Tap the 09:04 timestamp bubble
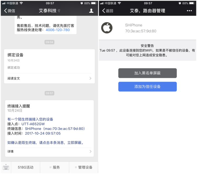197x174 pixels. coord(49,42)
